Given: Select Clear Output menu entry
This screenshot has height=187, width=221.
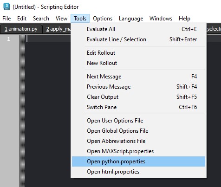Looking at the screenshot, I should (x=138, y=97).
